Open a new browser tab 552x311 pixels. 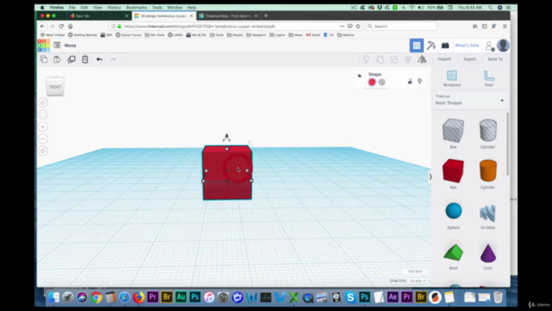click(266, 16)
